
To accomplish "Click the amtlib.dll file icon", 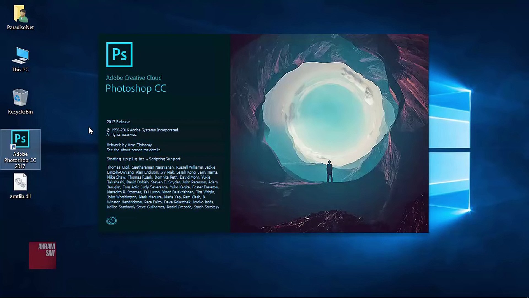I will tap(20, 182).
